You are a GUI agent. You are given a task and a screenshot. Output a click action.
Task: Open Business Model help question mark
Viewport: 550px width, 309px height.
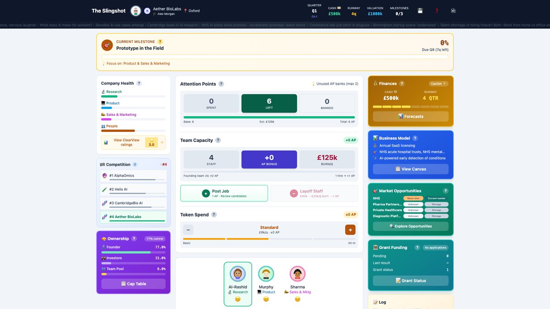pos(415,138)
